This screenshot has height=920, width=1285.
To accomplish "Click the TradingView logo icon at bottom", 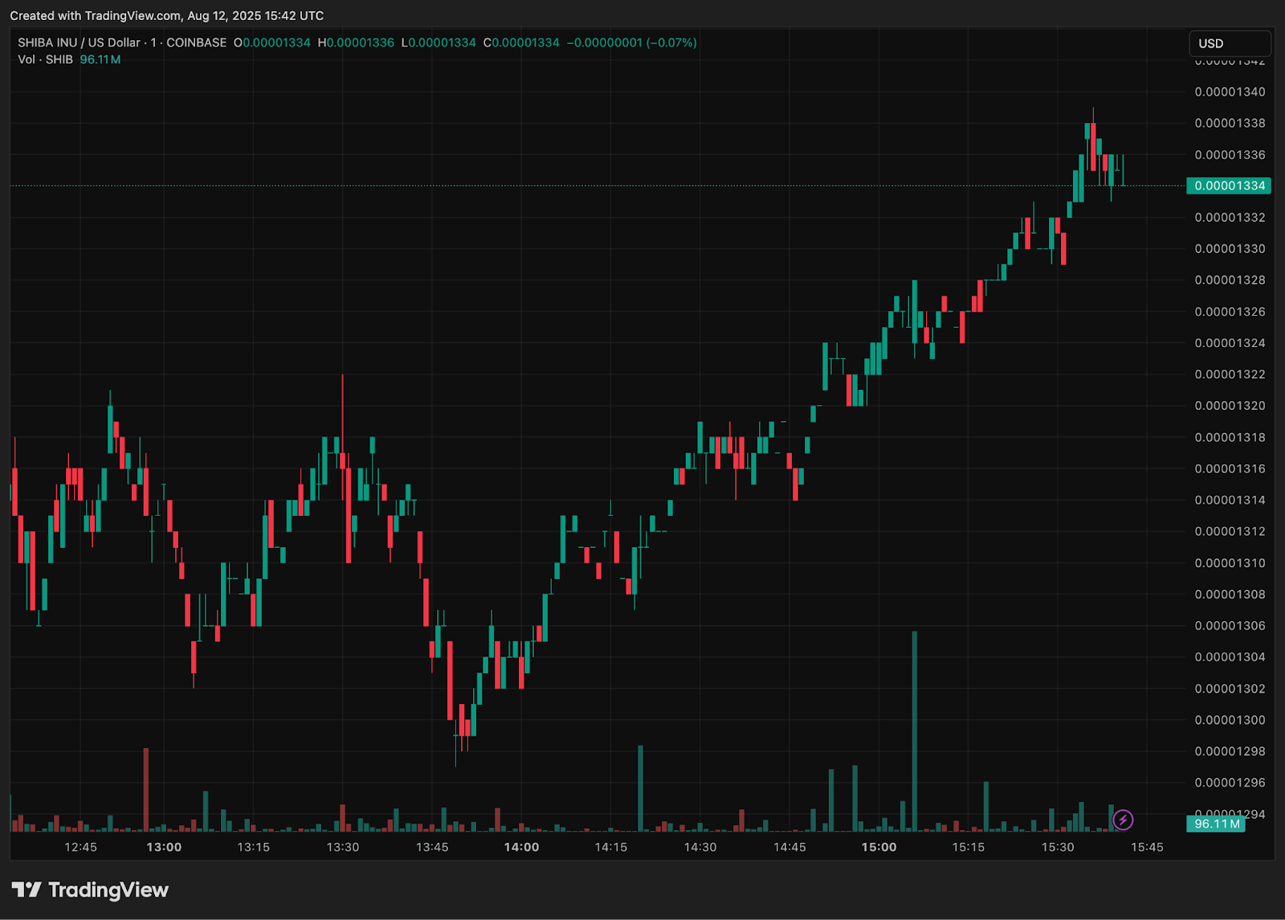I will 26,889.
